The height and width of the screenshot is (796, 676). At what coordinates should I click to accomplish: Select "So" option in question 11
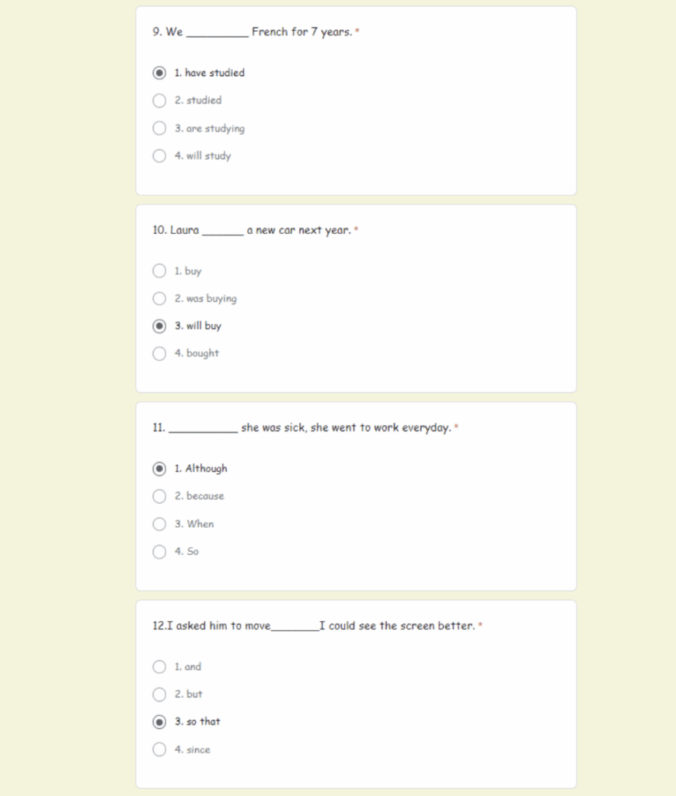tap(159, 551)
